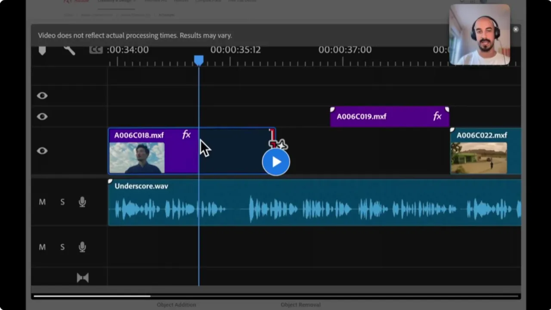Click the presenter webcam thumbnail
Screen dimensions: 551x310
pyautogui.click(x=480, y=35)
